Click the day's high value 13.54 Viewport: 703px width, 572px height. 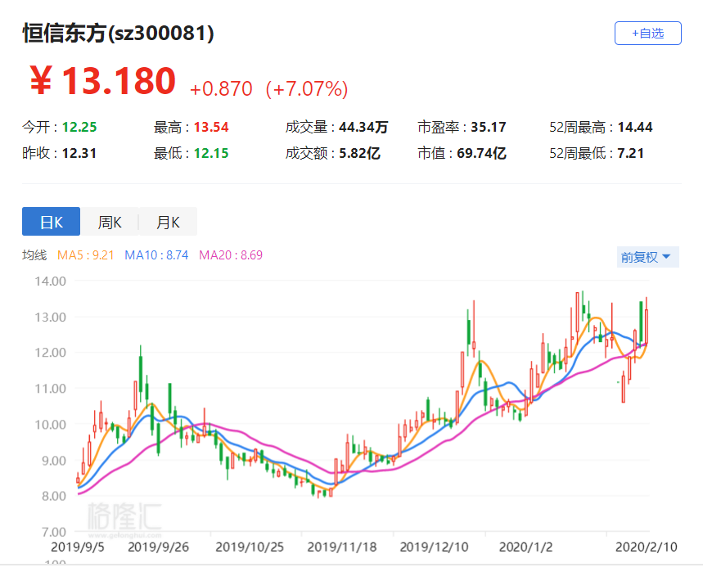(211, 127)
